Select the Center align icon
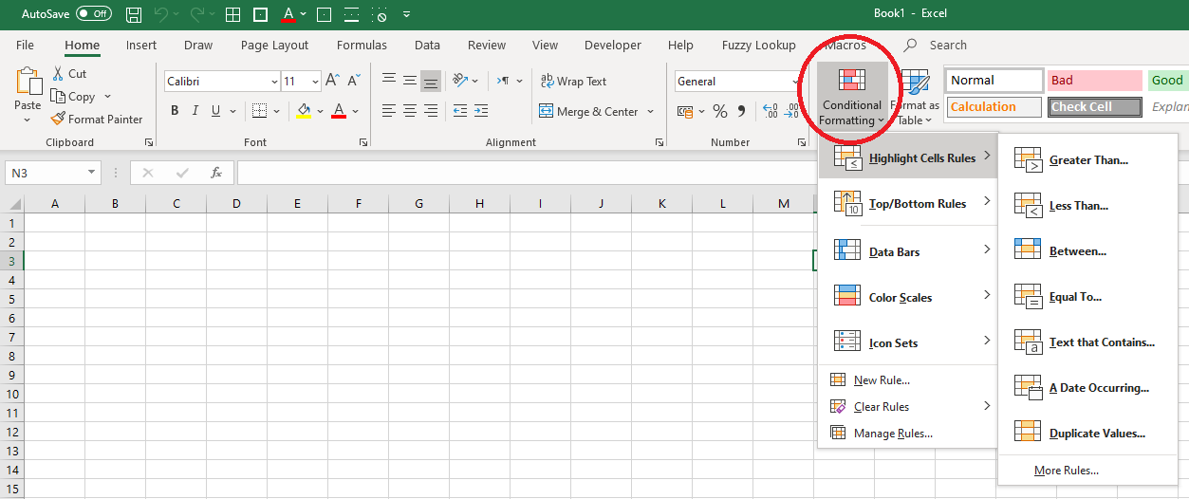This screenshot has width=1189, height=499. coord(410,111)
